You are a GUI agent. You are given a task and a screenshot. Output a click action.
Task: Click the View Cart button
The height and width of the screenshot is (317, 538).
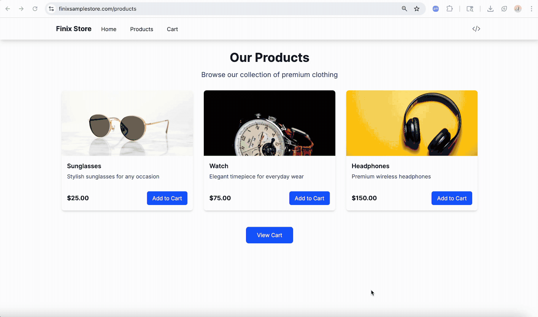270,235
